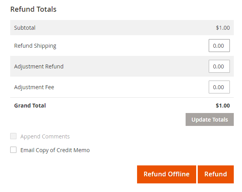Click the bold Grand Total label

[30, 106]
